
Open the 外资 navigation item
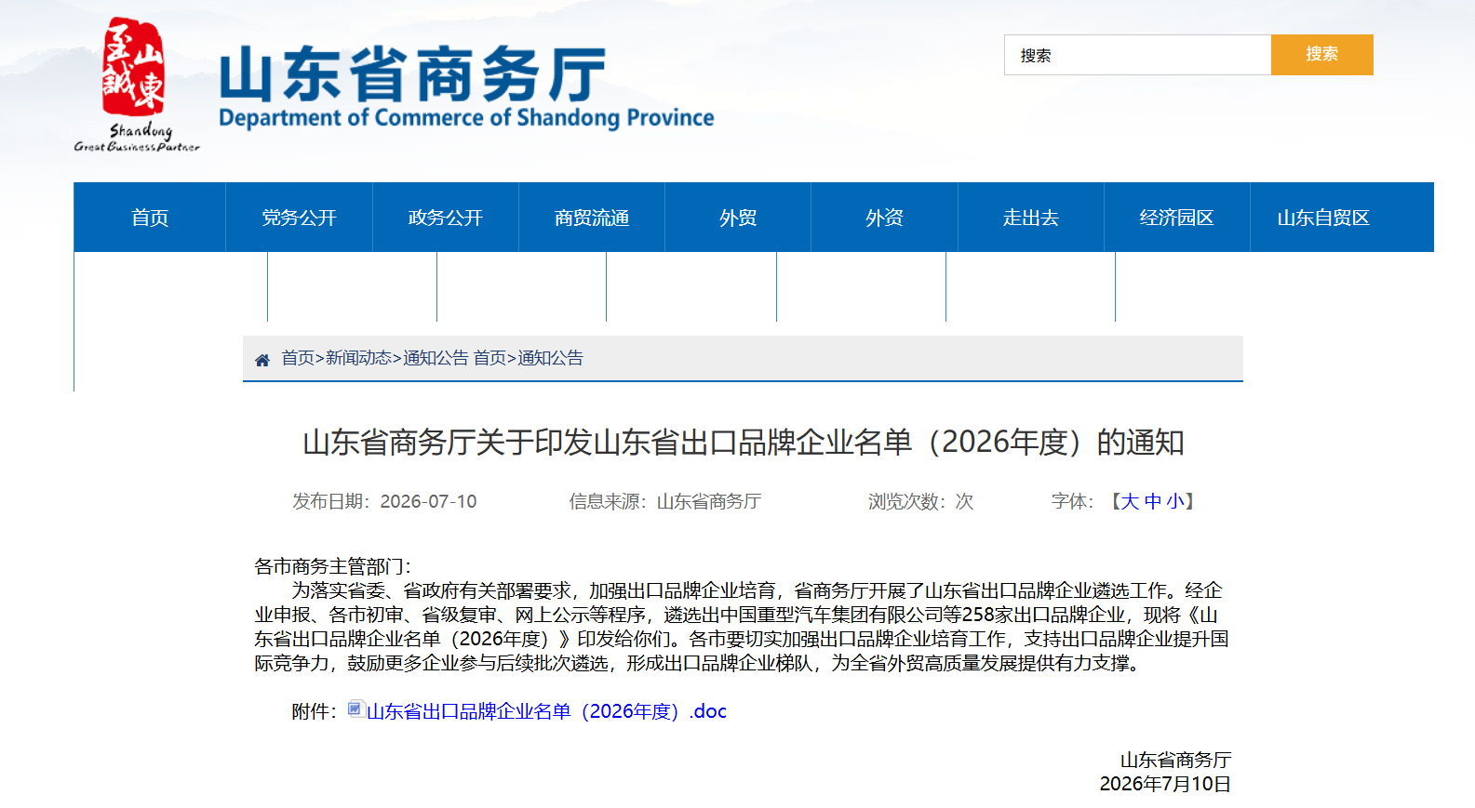click(x=884, y=218)
